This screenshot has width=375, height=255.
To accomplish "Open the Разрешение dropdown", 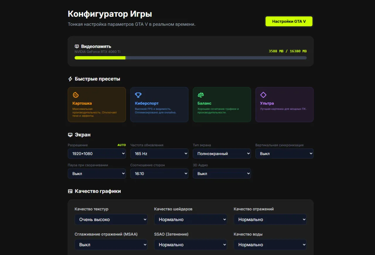I will pyautogui.click(x=97, y=153).
